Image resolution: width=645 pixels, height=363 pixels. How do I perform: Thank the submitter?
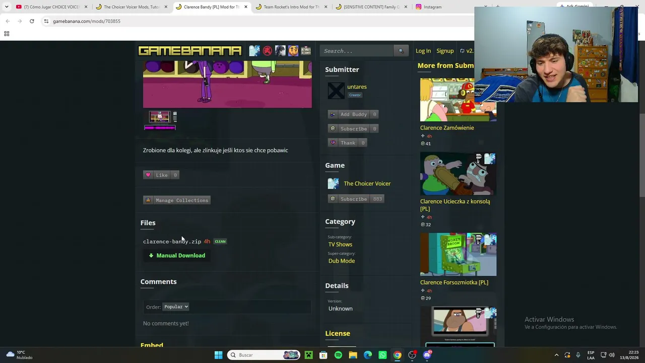tap(347, 143)
